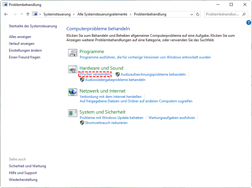Click Wartungsaufgaben ausführen
The image size is (252, 188).
172,118
